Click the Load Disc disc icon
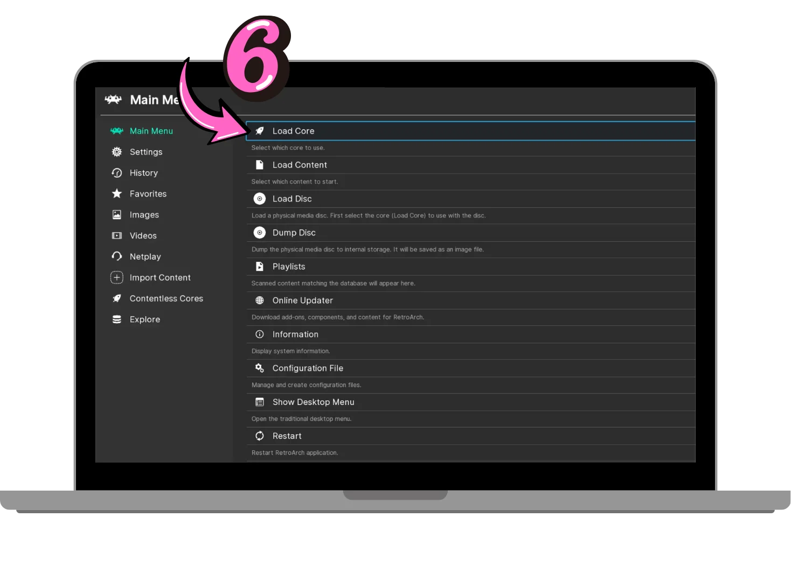The width and height of the screenshot is (791, 573). pyautogui.click(x=260, y=199)
